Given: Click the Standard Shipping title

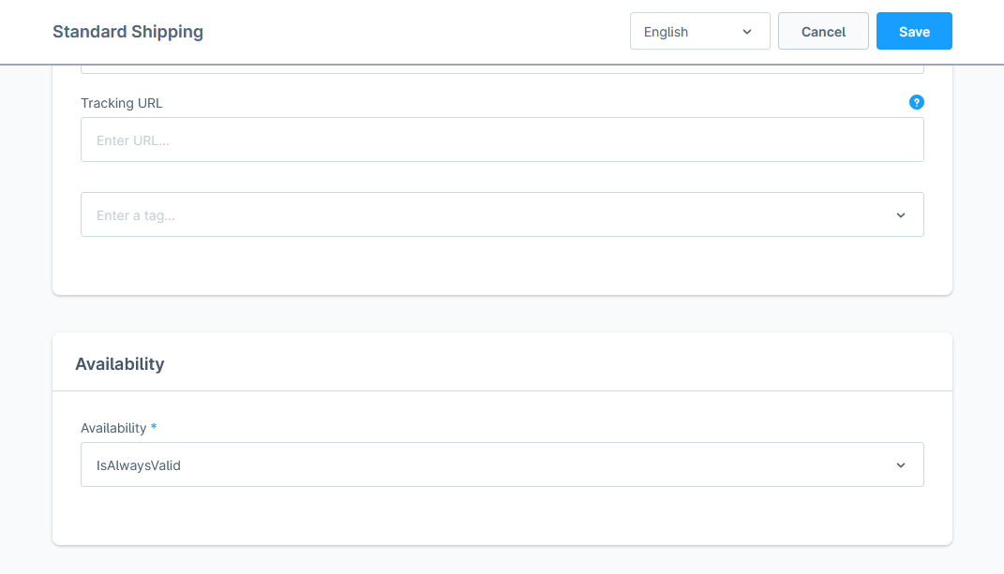Looking at the screenshot, I should (128, 31).
